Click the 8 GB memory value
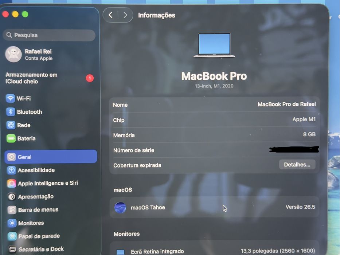Viewport: 340px width, 255px height. (309, 134)
